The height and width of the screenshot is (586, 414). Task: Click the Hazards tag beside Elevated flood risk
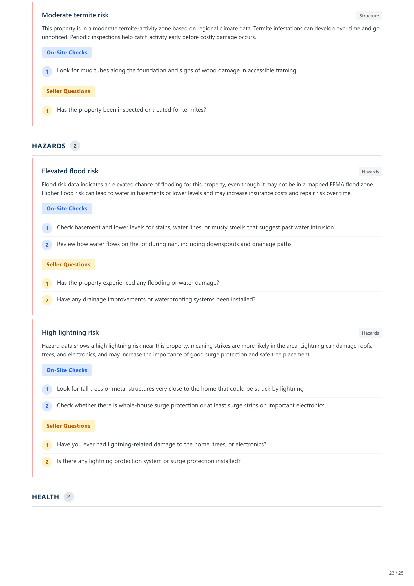[x=370, y=172]
